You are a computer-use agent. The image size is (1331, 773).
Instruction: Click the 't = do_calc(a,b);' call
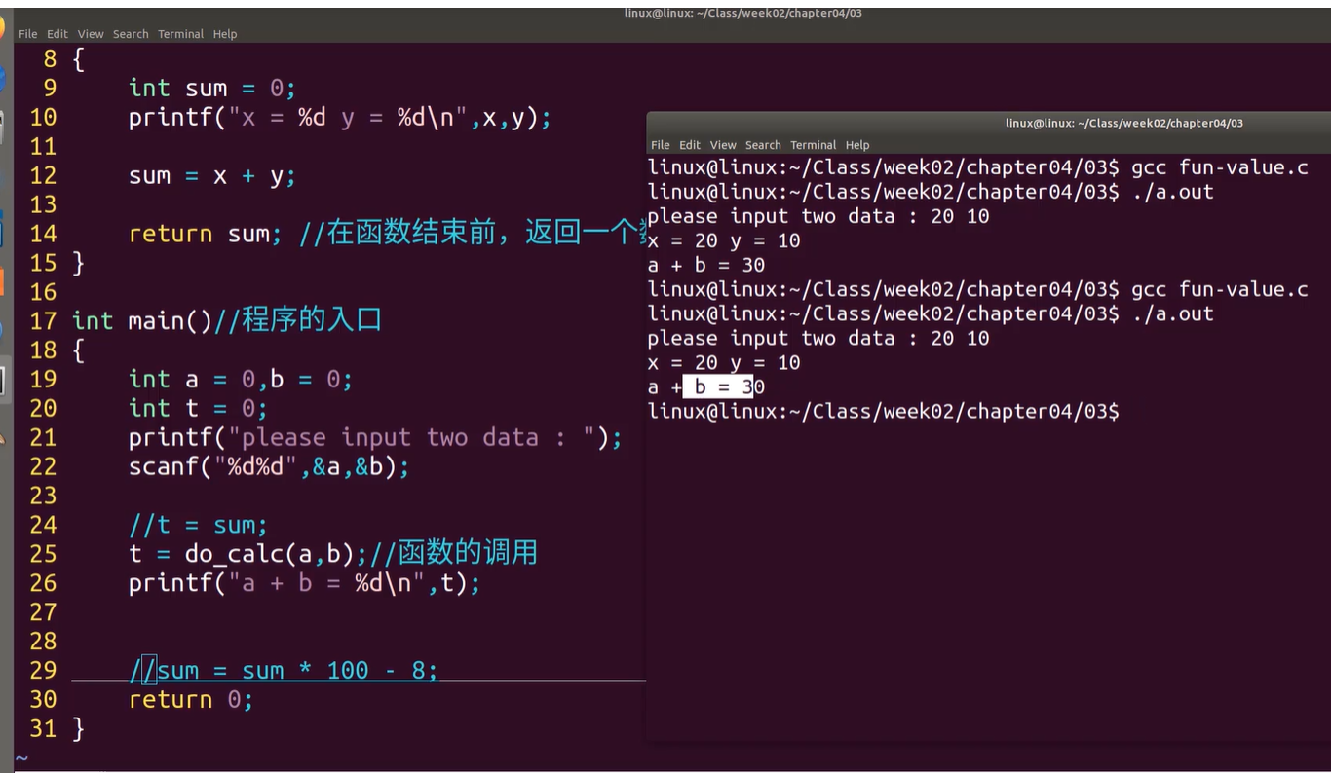pyautogui.click(x=247, y=554)
